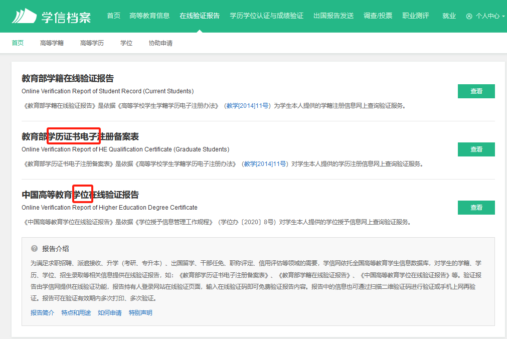
Task: Switch to the 高等学籍 sub-tab
Action: pos(52,43)
